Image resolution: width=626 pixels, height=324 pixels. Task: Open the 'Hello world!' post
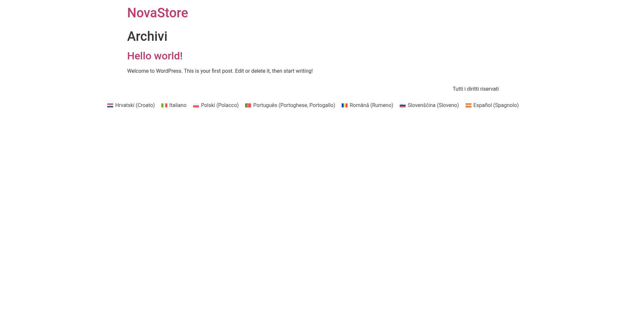click(x=155, y=56)
